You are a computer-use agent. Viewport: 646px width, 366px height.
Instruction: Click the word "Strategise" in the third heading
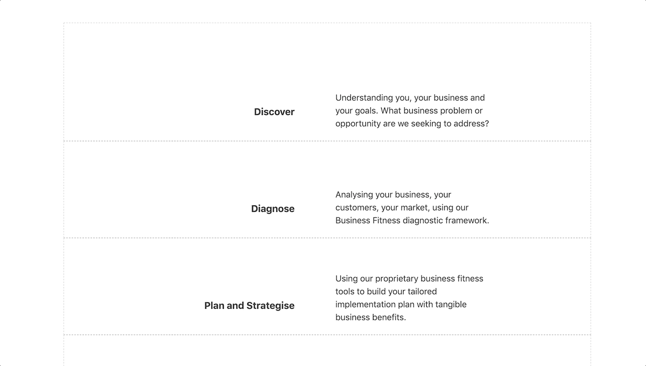271,306
